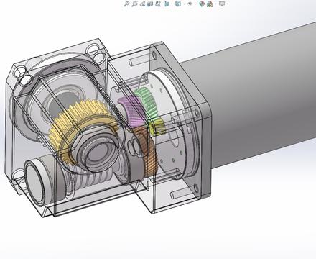Expand the Display Style dropdown arrow
The height and width of the screenshot is (259, 316).
pyautogui.click(x=184, y=4)
